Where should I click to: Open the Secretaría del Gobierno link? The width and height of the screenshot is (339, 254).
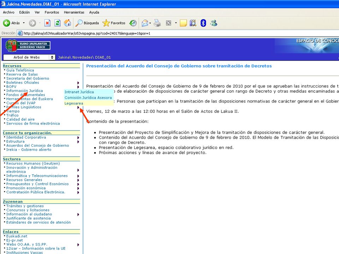(28, 78)
